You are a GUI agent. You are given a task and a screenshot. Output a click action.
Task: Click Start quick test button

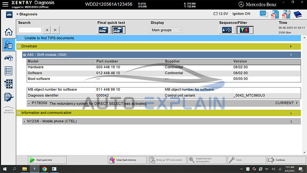(47, 160)
